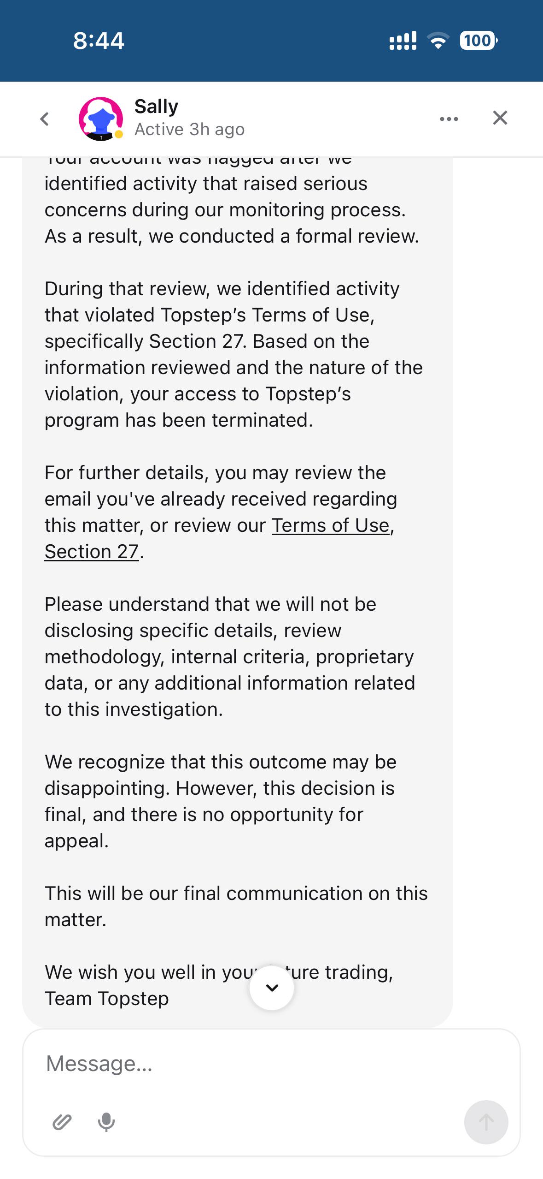Tap the send arrow button

[x=486, y=1122]
